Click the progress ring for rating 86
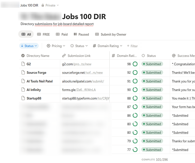This screenshot has height=163, width=195. 135,115
